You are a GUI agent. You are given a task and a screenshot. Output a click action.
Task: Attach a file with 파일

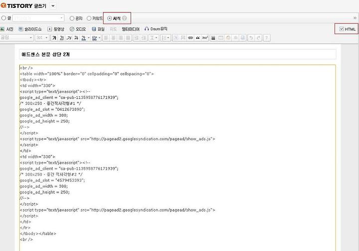coord(98,29)
